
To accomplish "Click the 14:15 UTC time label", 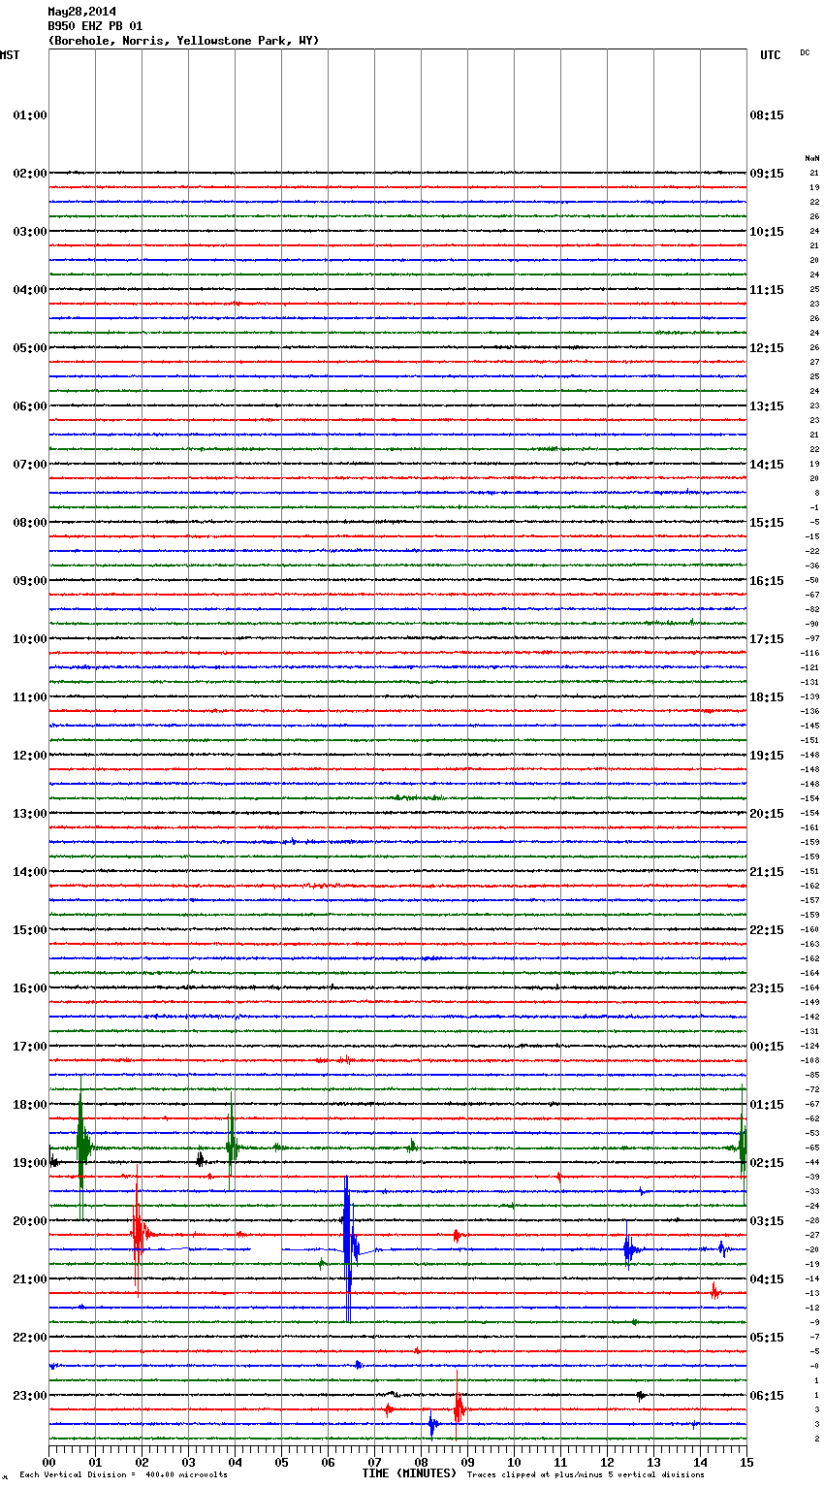I will point(767,465).
